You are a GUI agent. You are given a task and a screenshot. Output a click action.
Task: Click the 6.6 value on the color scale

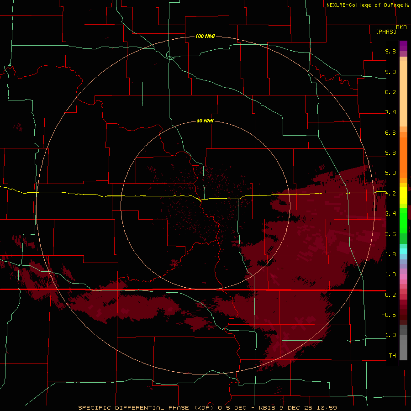(390, 132)
